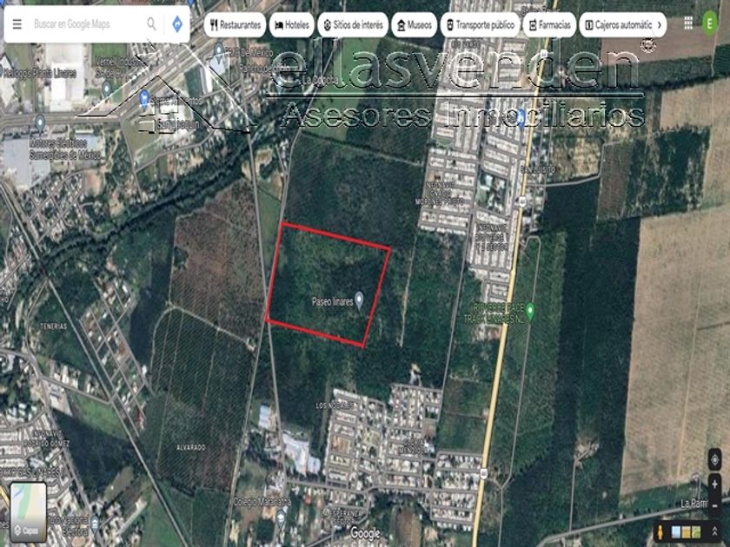Pick the Street View pegman

pos(660,531)
